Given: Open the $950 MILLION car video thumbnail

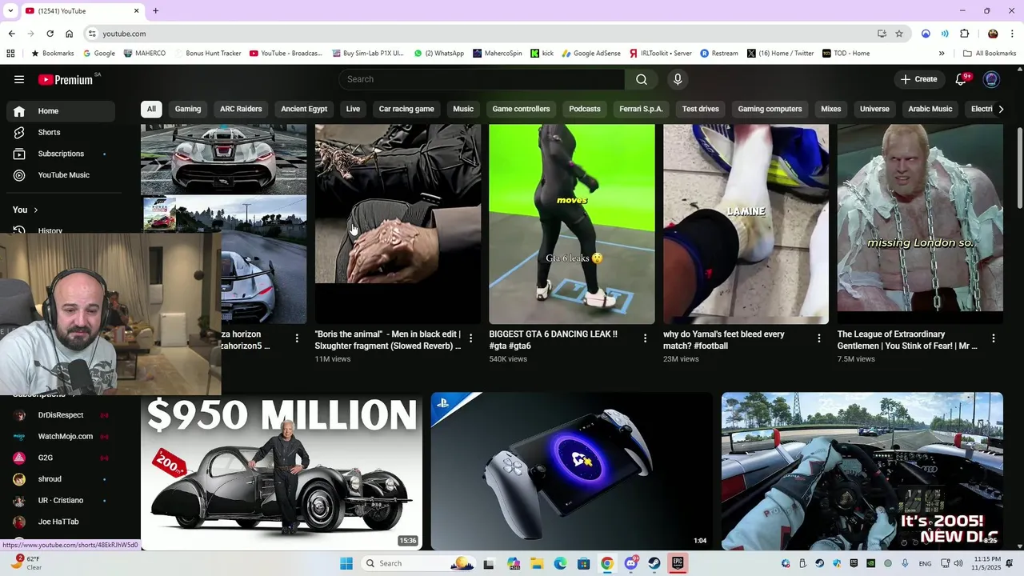Looking at the screenshot, I should (282, 471).
